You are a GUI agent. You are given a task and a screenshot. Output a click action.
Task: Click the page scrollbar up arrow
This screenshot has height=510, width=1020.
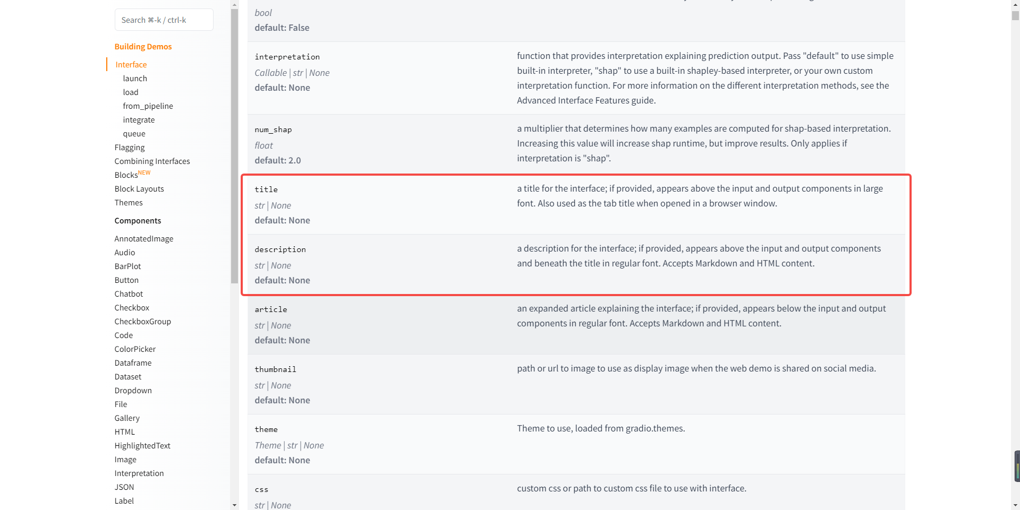(1015, 4)
